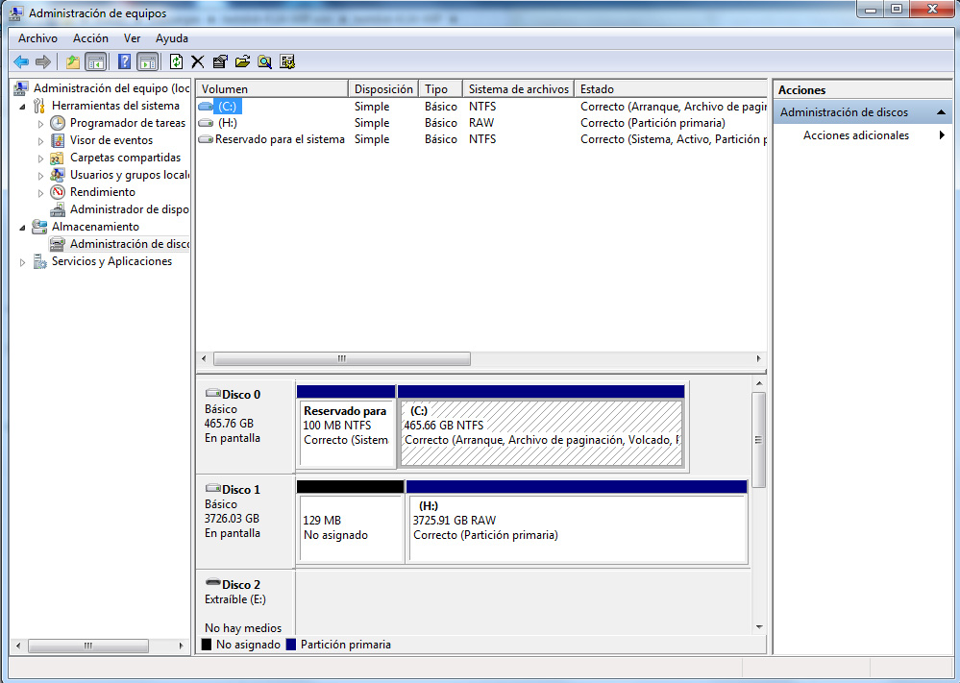960x683 pixels.
Task: Click the blue Help question mark icon
Action: [x=124, y=61]
